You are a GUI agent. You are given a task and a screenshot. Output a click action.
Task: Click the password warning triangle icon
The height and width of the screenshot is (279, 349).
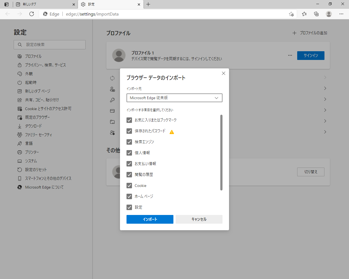172,132
